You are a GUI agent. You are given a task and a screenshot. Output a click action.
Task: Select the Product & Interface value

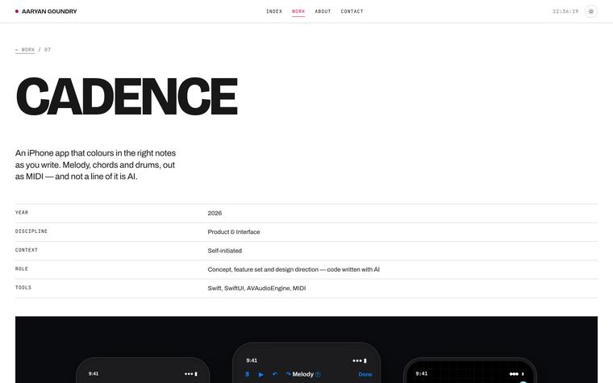pyautogui.click(x=234, y=231)
